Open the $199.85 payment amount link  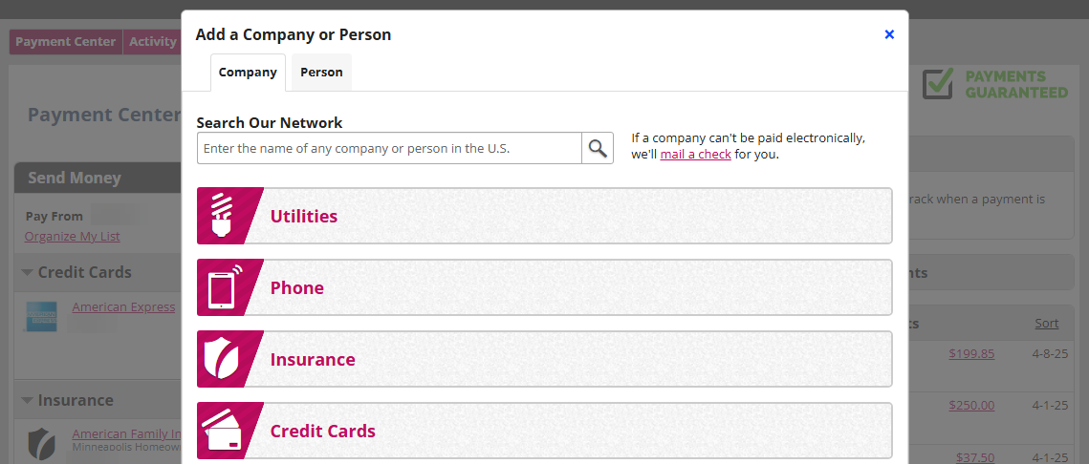pyautogui.click(x=971, y=353)
